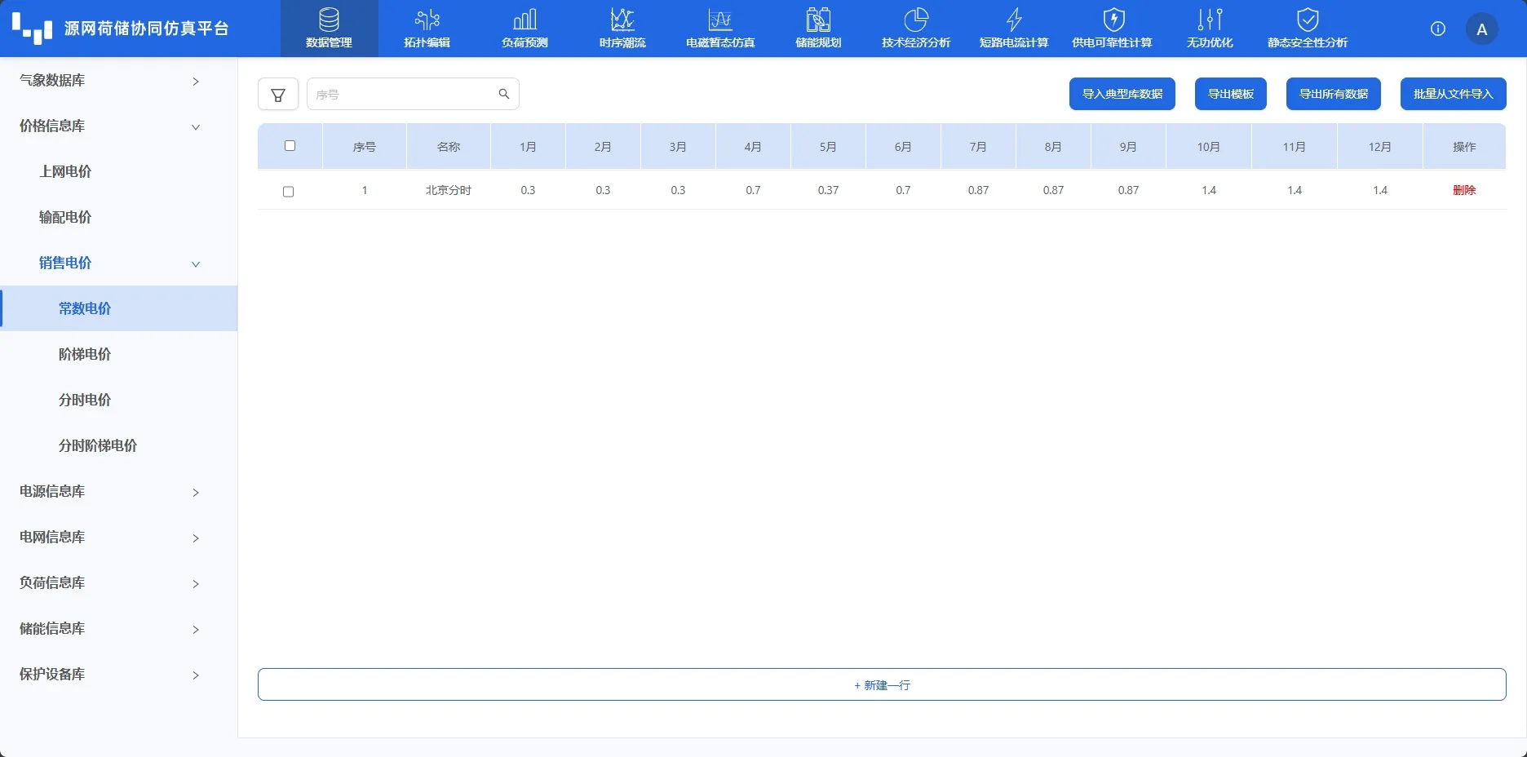Select the 上网电价 menu item
This screenshot has width=1527, height=757.
(118, 171)
